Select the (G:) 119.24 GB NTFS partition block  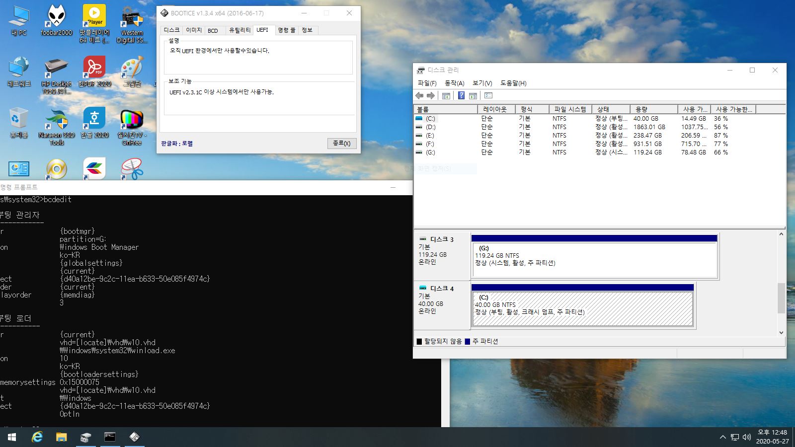(x=594, y=256)
